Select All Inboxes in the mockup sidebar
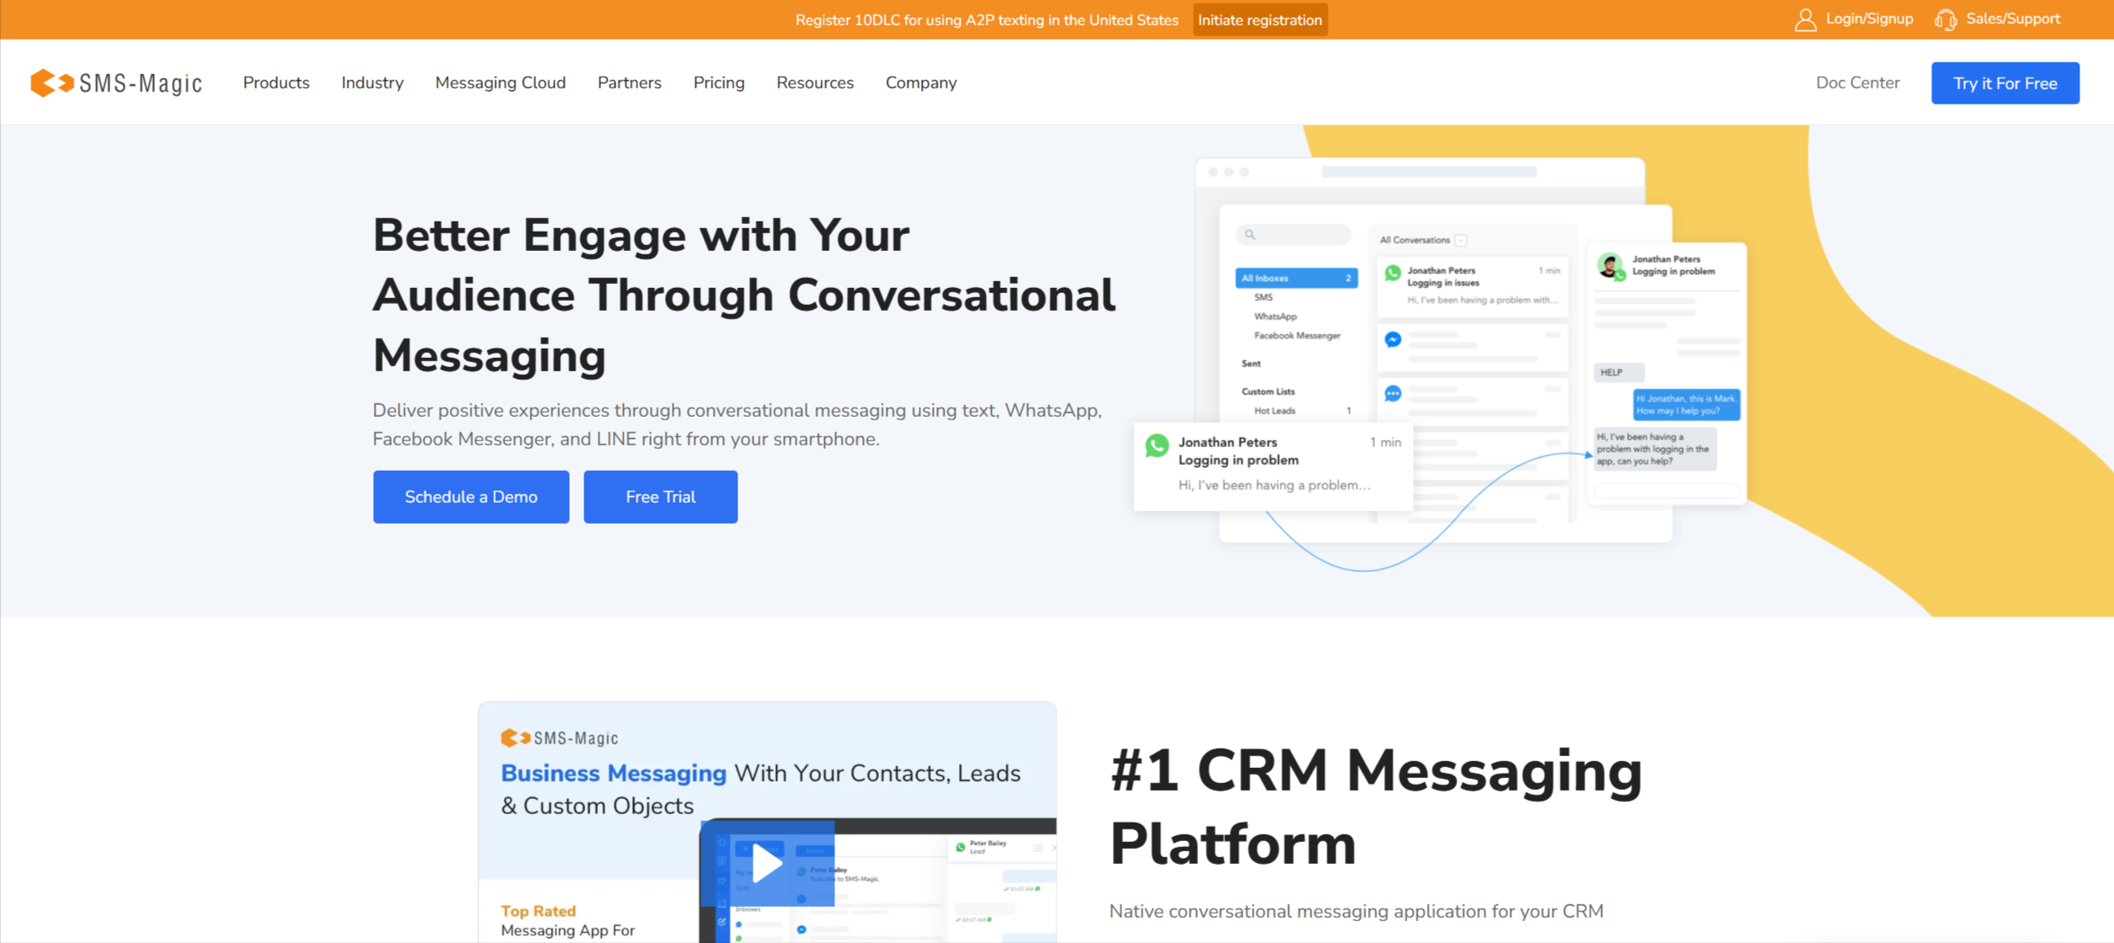The width and height of the screenshot is (2114, 943). [x=1296, y=278]
